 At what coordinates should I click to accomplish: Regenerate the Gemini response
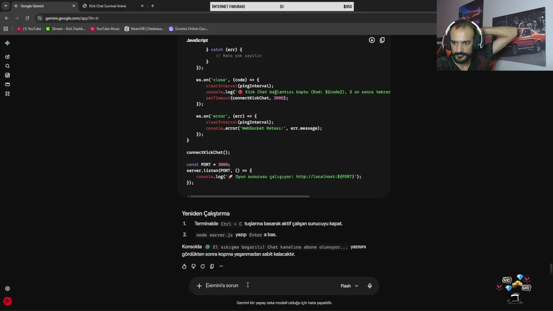point(203,267)
